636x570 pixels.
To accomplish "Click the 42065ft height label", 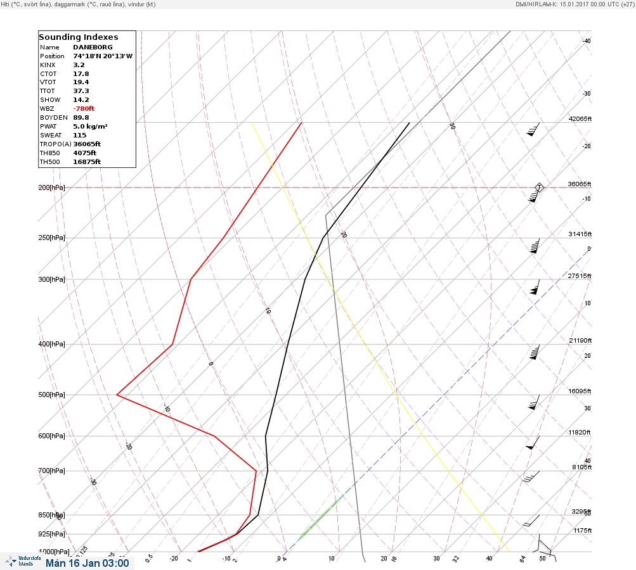I will pyautogui.click(x=580, y=118).
